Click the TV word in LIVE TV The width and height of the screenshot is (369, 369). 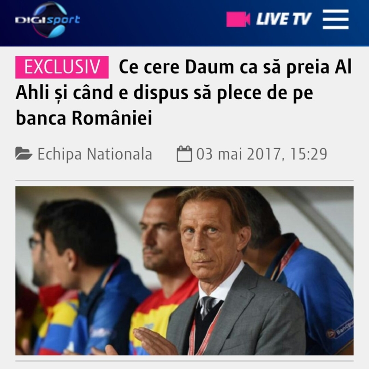tap(302, 19)
